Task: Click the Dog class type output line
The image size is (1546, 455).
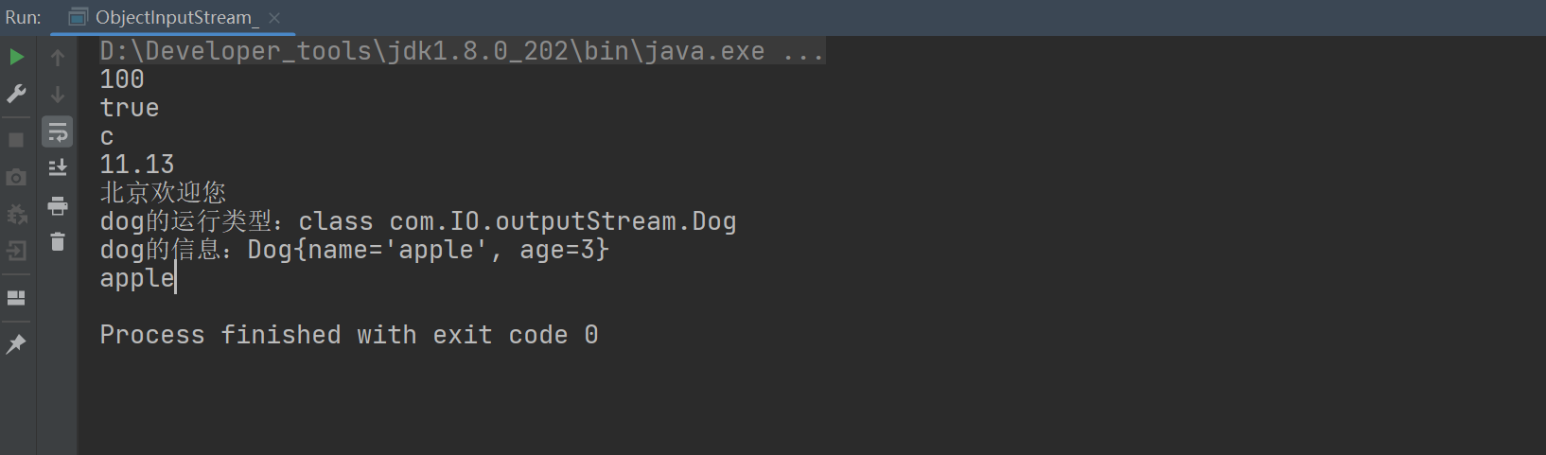Action: pyautogui.click(x=417, y=221)
